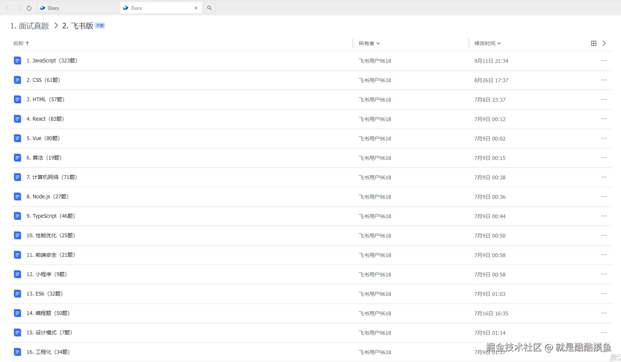Expand the 修改时间 sort dropdown
Screen dimensions: 621x362
click(487, 43)
